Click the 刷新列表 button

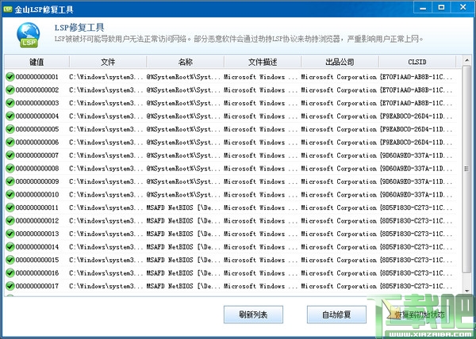click(253, 314)
